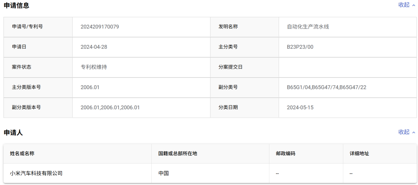Collapse the 申请信息 section via 收起 text

(404, 5)
